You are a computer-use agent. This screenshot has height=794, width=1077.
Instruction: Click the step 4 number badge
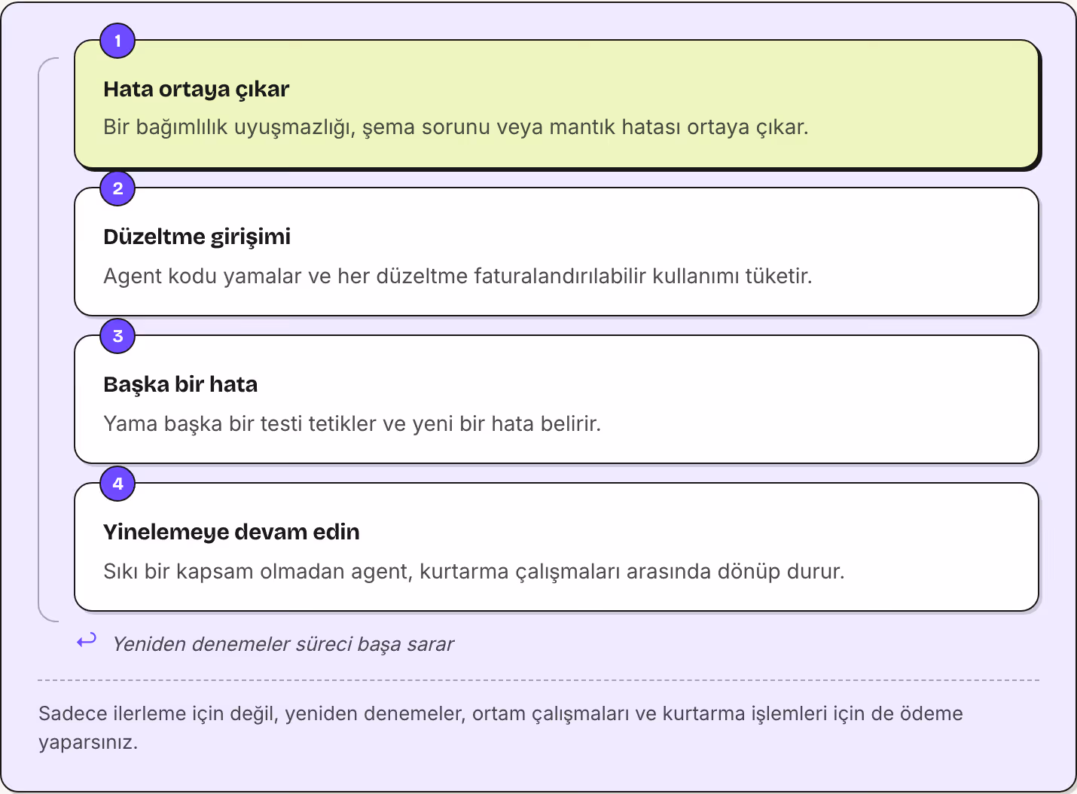[x=117, y=484]
